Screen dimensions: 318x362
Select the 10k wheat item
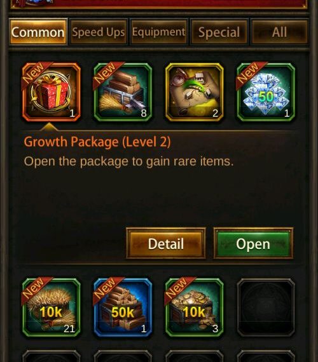(x=52, y=307)
